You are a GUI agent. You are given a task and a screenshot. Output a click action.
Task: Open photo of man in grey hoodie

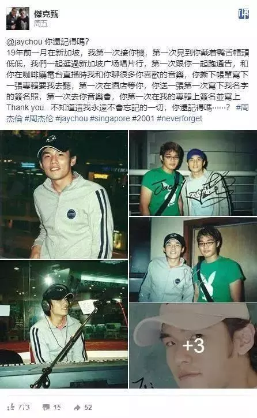[64, 195]
